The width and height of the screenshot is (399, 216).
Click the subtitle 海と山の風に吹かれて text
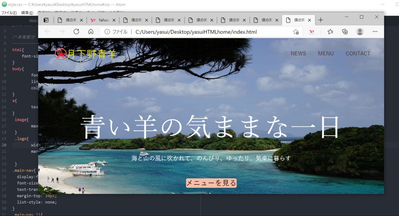click(x=211, y=158)
